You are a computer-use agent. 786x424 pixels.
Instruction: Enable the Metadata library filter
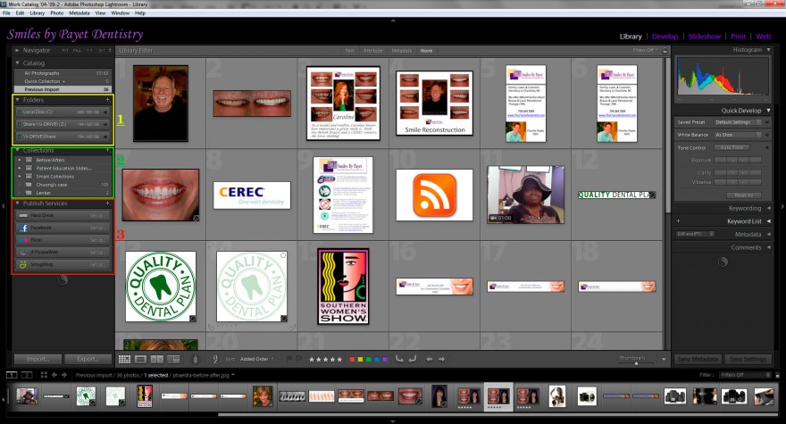402,51
